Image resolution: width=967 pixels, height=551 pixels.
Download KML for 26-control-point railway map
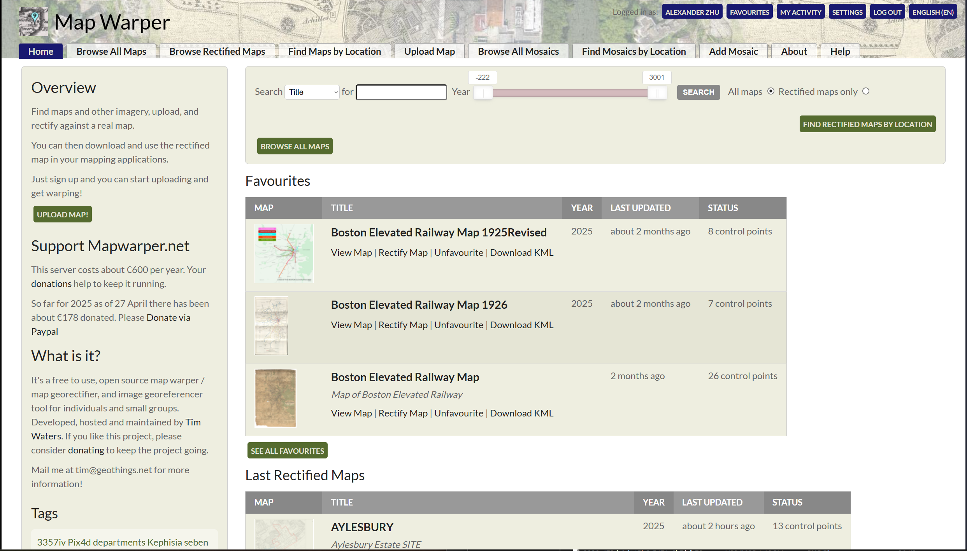tap(522, 413)
